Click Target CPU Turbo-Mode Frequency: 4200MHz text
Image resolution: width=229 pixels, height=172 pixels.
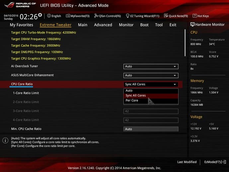(43, 33)
